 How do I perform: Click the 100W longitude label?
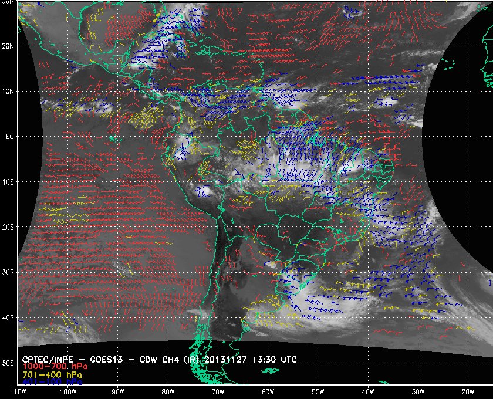[68, 392]
